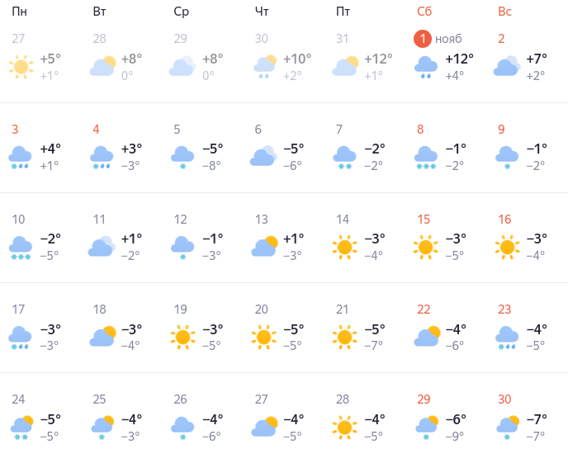Click the sleet icon for November 23
This screenshot has width=568, height=449.
point(507,337)
